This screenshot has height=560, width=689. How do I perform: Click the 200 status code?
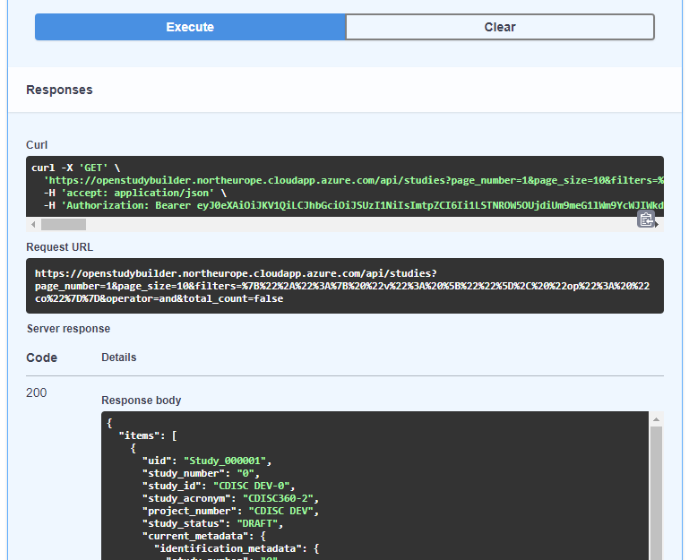37,392
